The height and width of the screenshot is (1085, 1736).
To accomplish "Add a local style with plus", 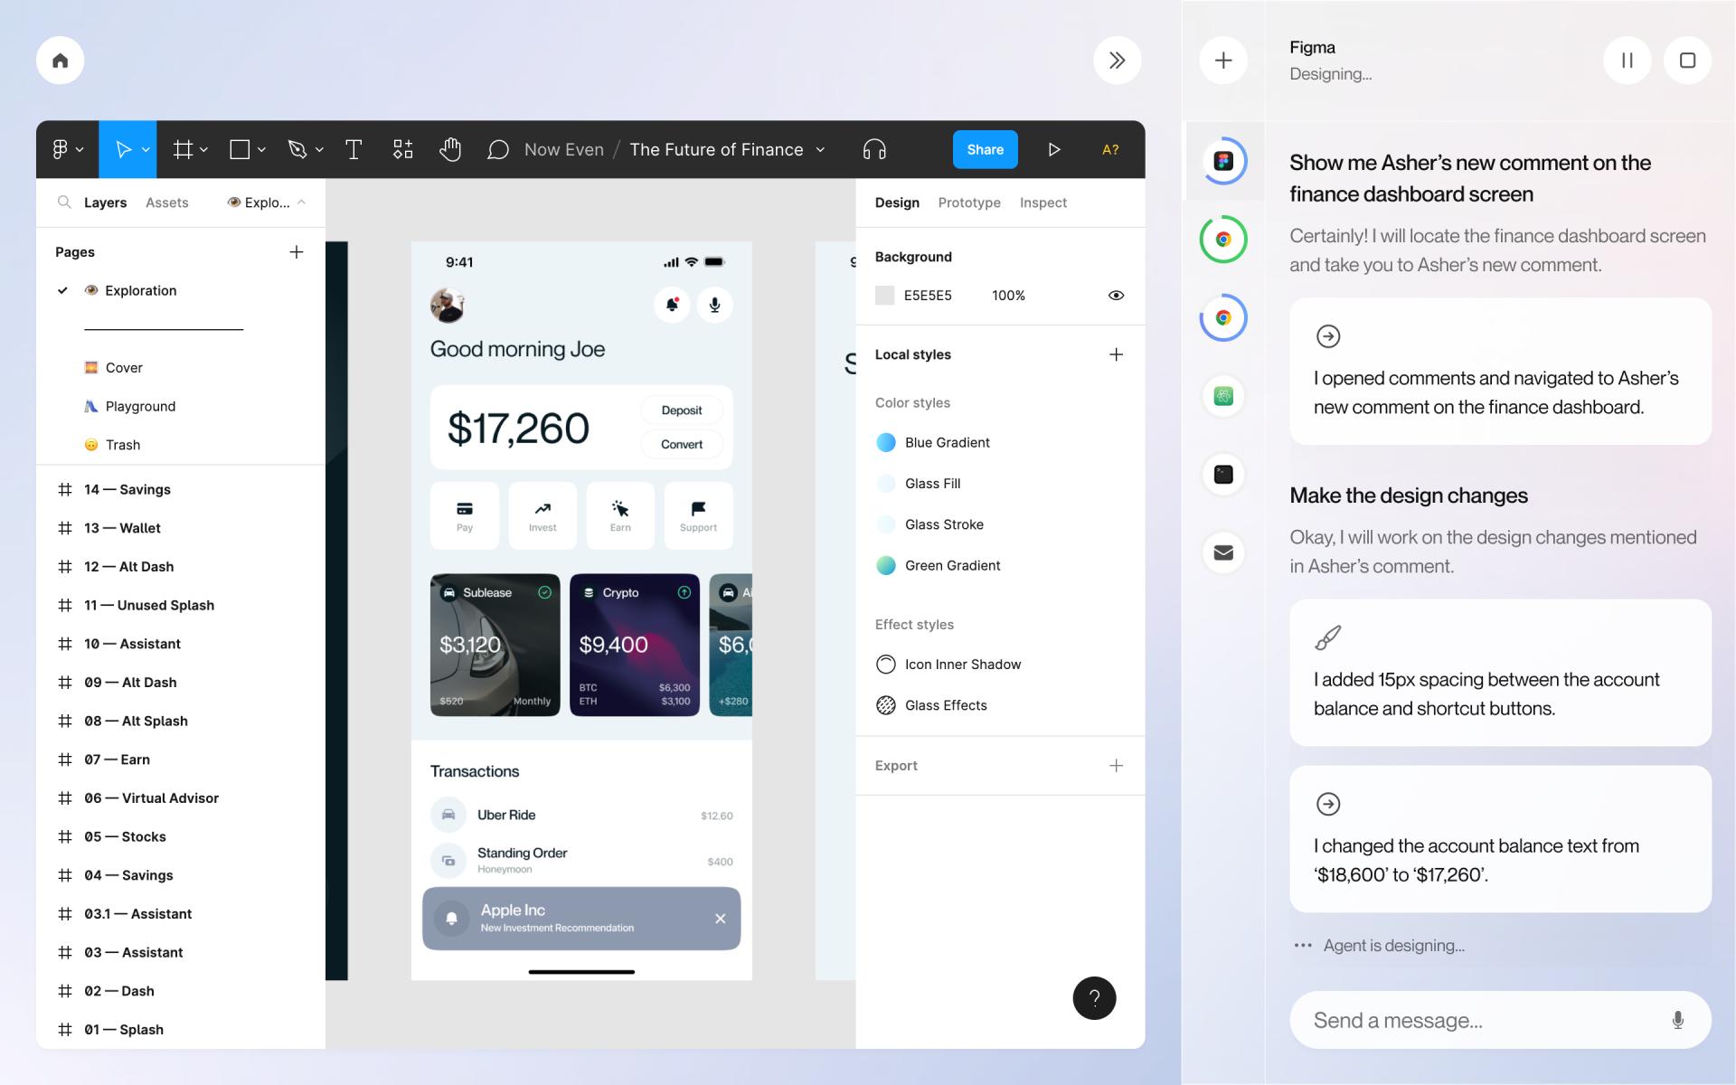I will (x=1117, y=354).
